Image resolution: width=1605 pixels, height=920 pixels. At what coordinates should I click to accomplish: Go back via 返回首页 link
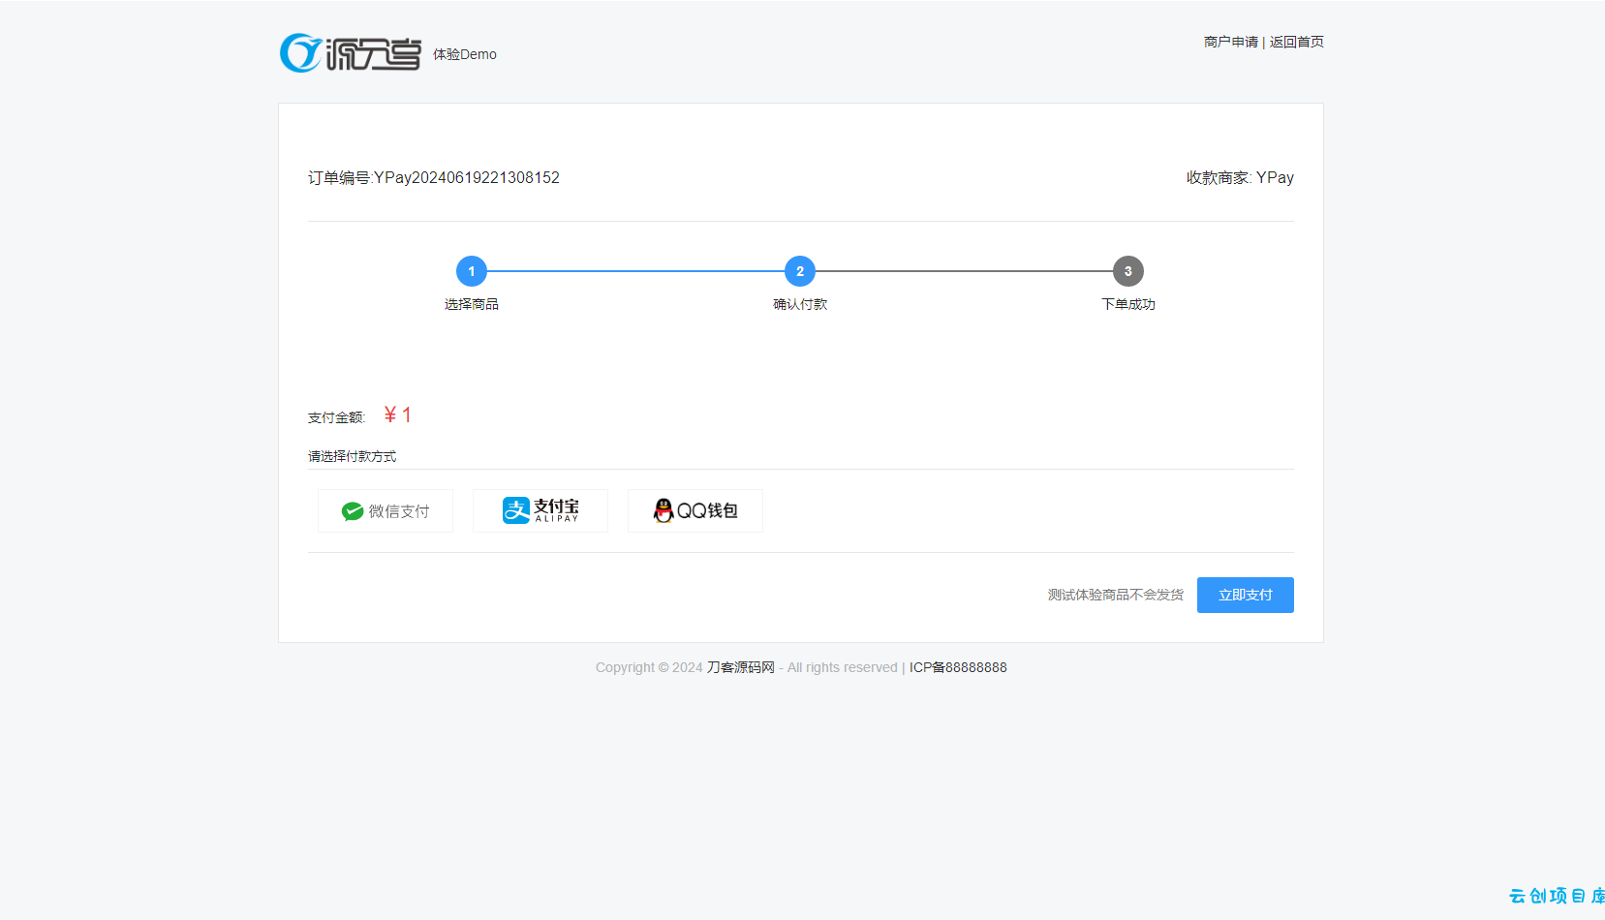point(1297,42)
